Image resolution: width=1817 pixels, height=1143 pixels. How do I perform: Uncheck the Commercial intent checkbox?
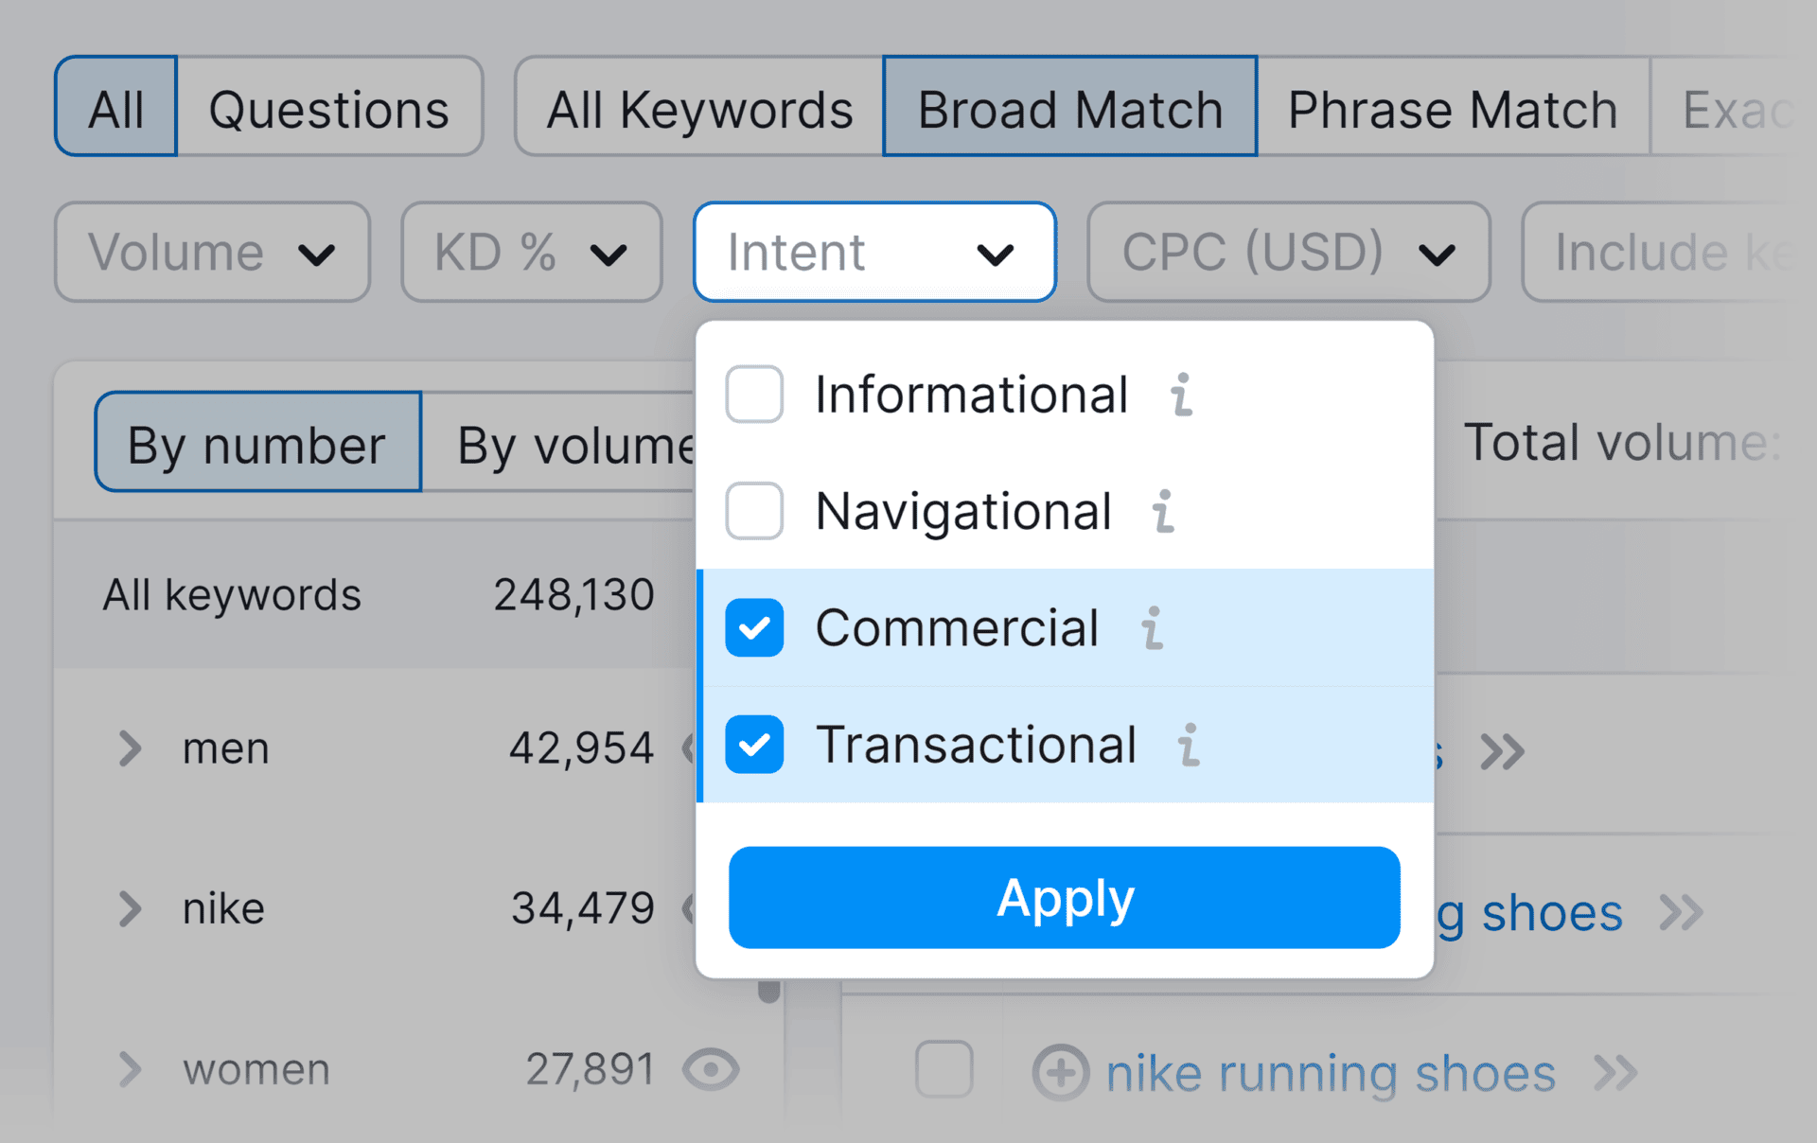[x=753, y=628]
